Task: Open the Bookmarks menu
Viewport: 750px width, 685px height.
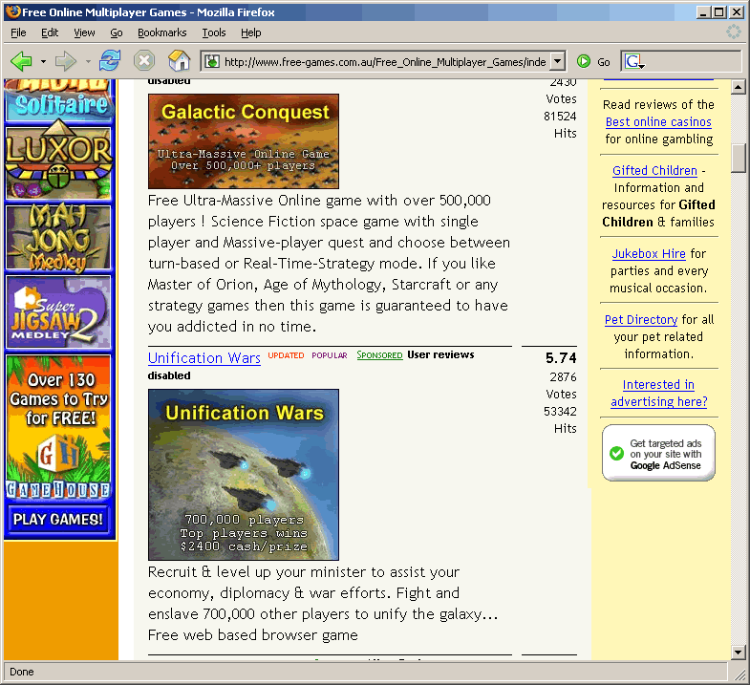Action: coord(161,32)
